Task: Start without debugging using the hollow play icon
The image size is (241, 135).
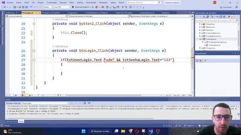Action: (x=93, y=7)
